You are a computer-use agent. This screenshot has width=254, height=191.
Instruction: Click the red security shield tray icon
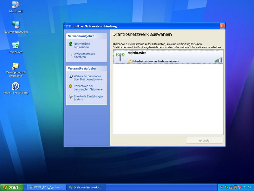240,187
